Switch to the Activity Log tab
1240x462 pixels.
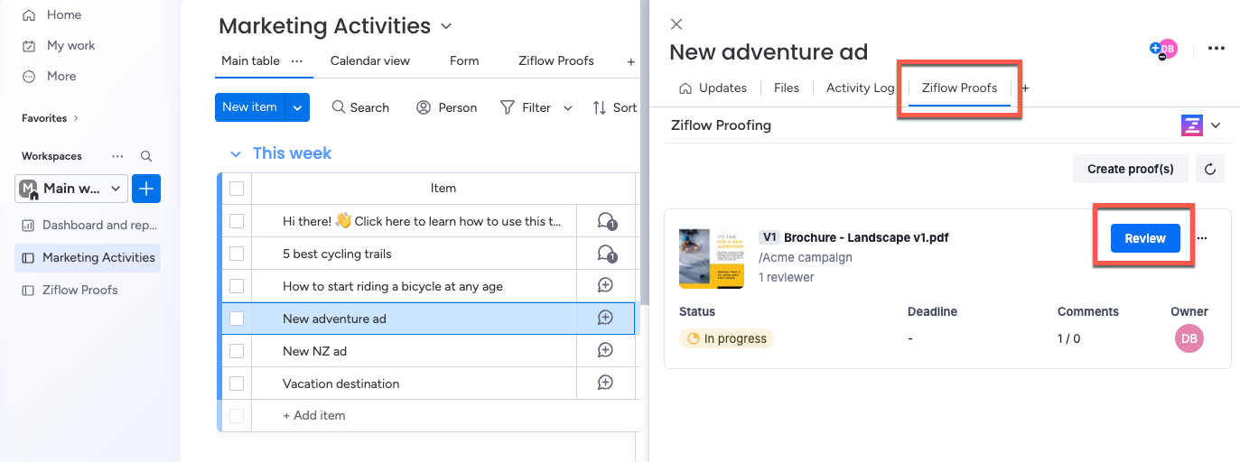coord(860,88)
